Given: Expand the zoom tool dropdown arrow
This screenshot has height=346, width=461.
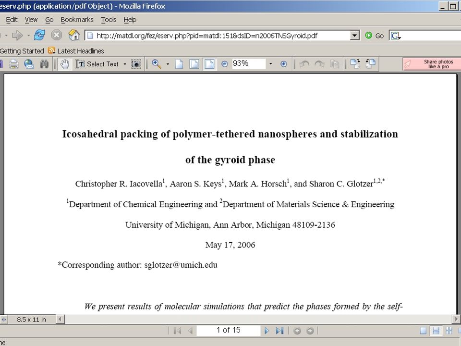Looking at the screenshot, I should (168, 64).
